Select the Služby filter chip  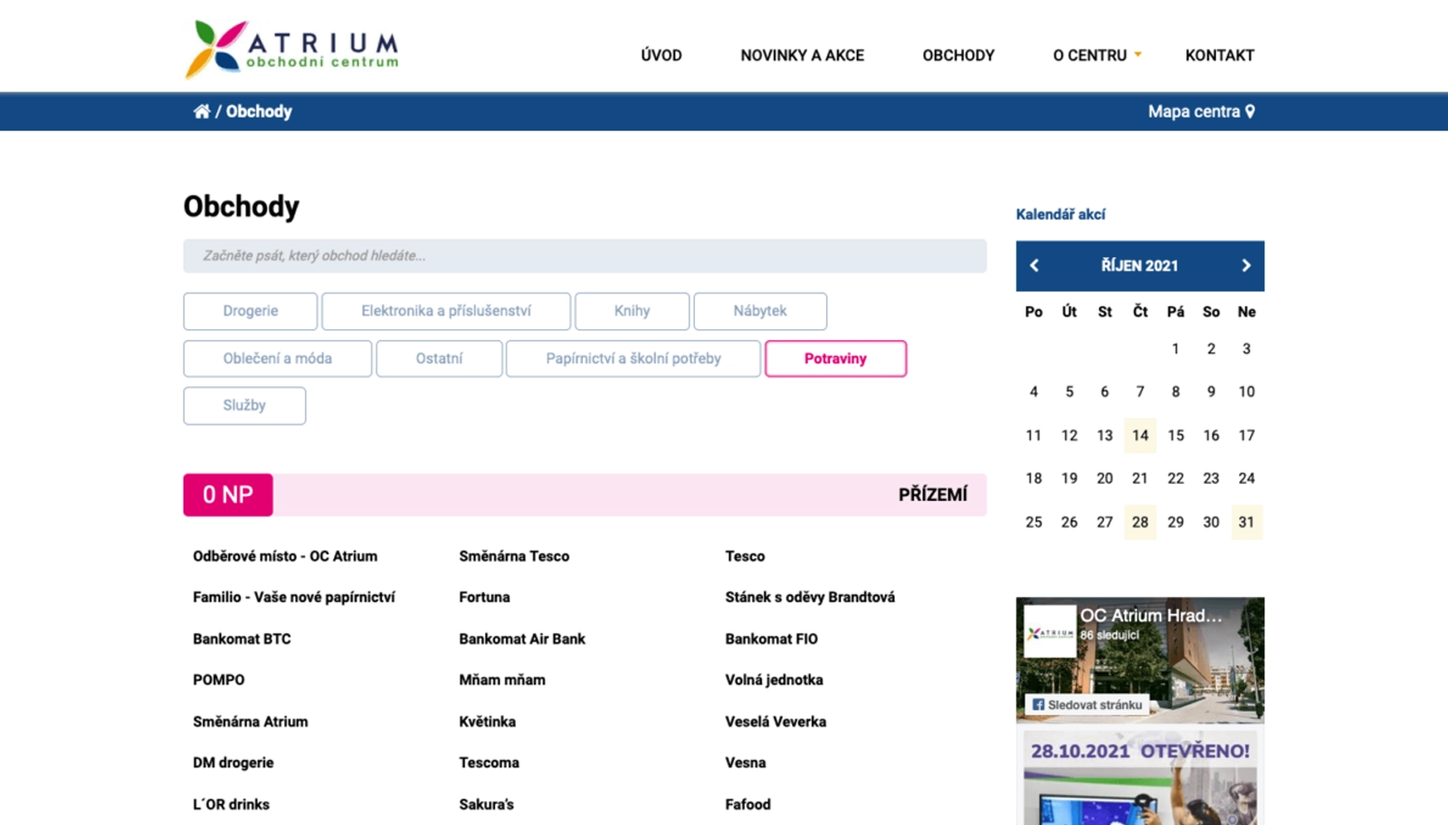[244, 404]
